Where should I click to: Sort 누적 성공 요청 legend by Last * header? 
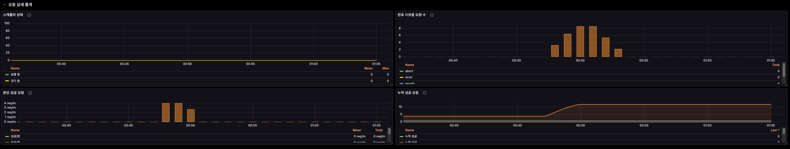click(x=775, y=130)
